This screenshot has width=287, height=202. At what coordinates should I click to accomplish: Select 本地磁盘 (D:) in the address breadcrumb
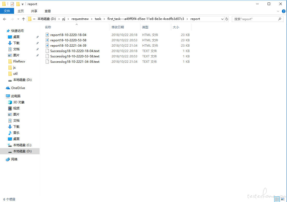click(x=47, y=19)
